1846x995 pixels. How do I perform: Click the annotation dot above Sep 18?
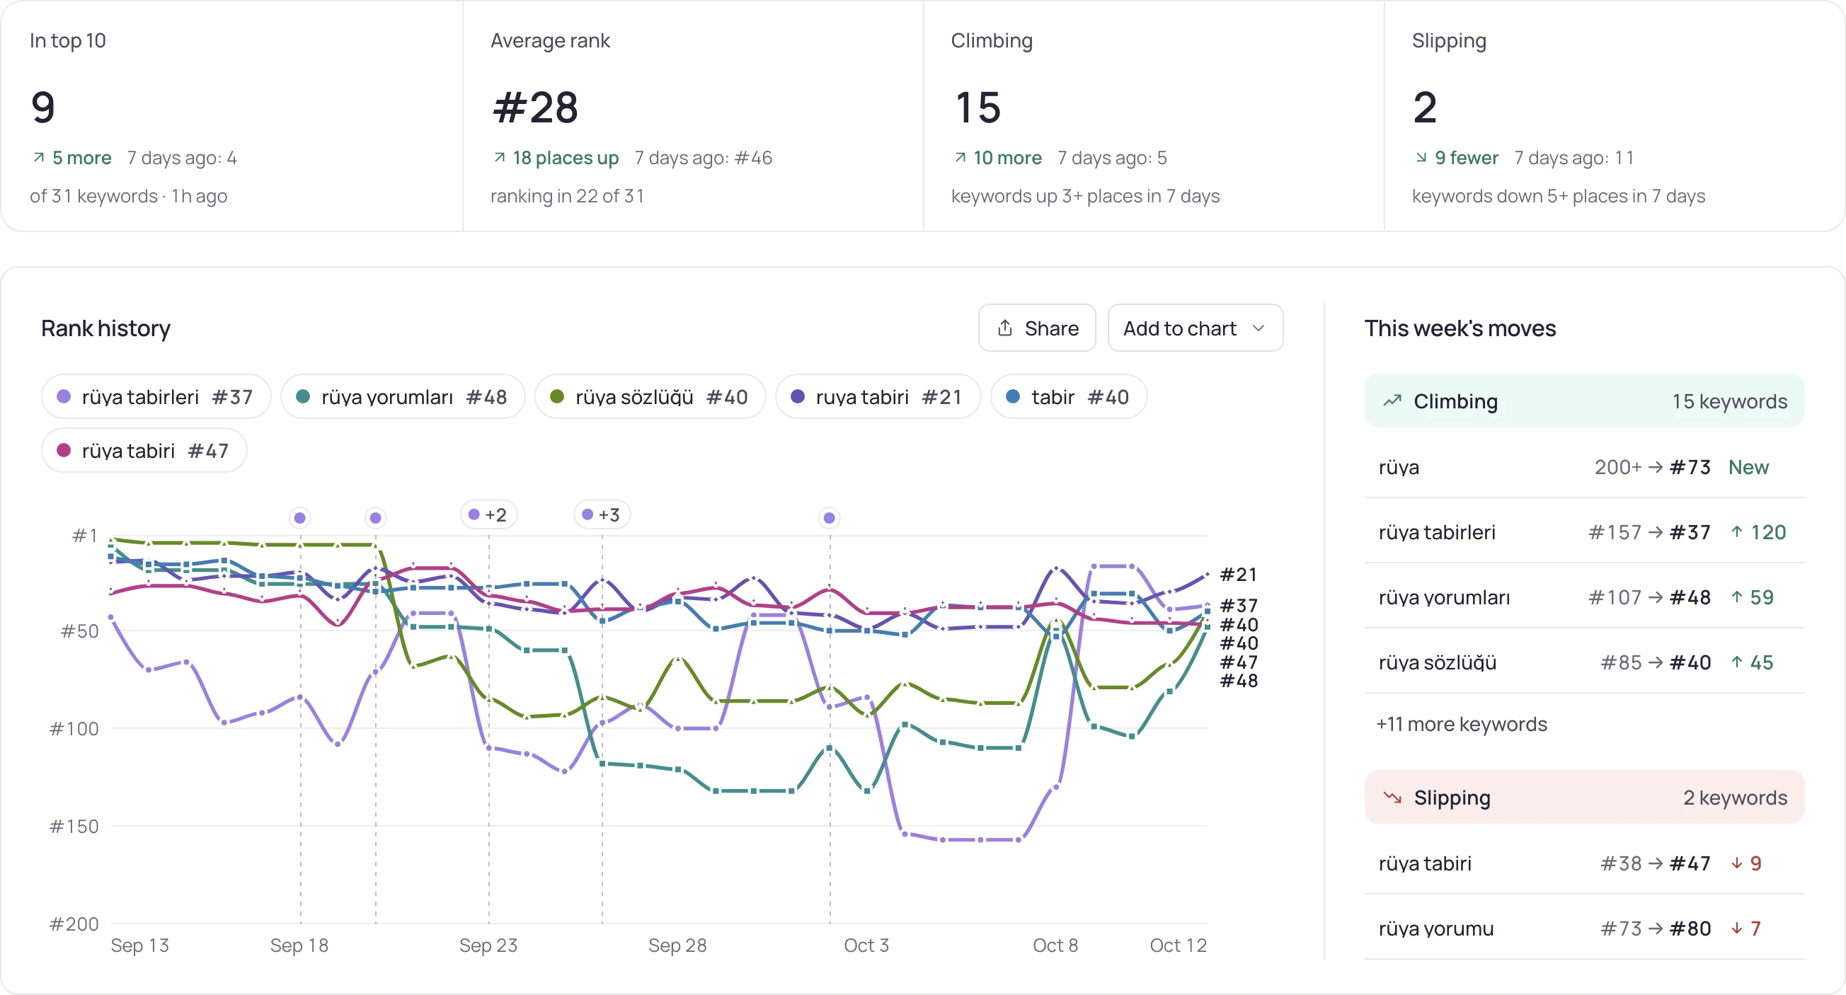click(300, 517)
